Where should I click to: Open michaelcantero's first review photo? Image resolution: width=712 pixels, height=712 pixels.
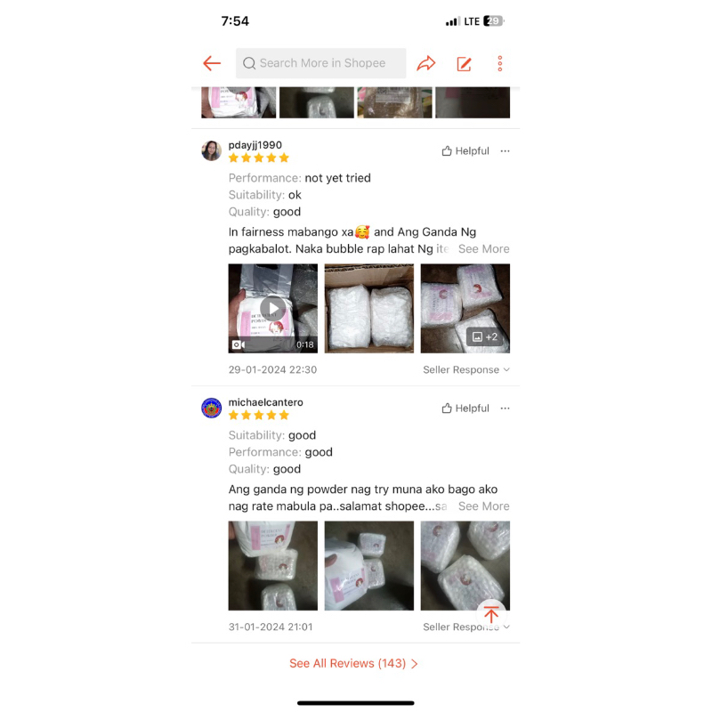click(273, 566)
